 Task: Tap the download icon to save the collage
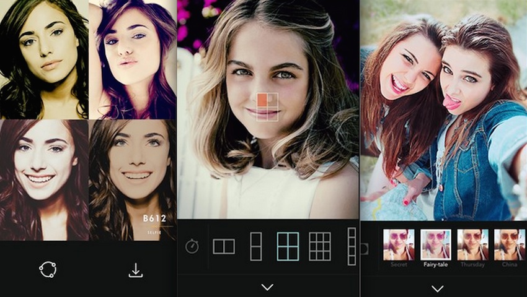coord(136,270)
